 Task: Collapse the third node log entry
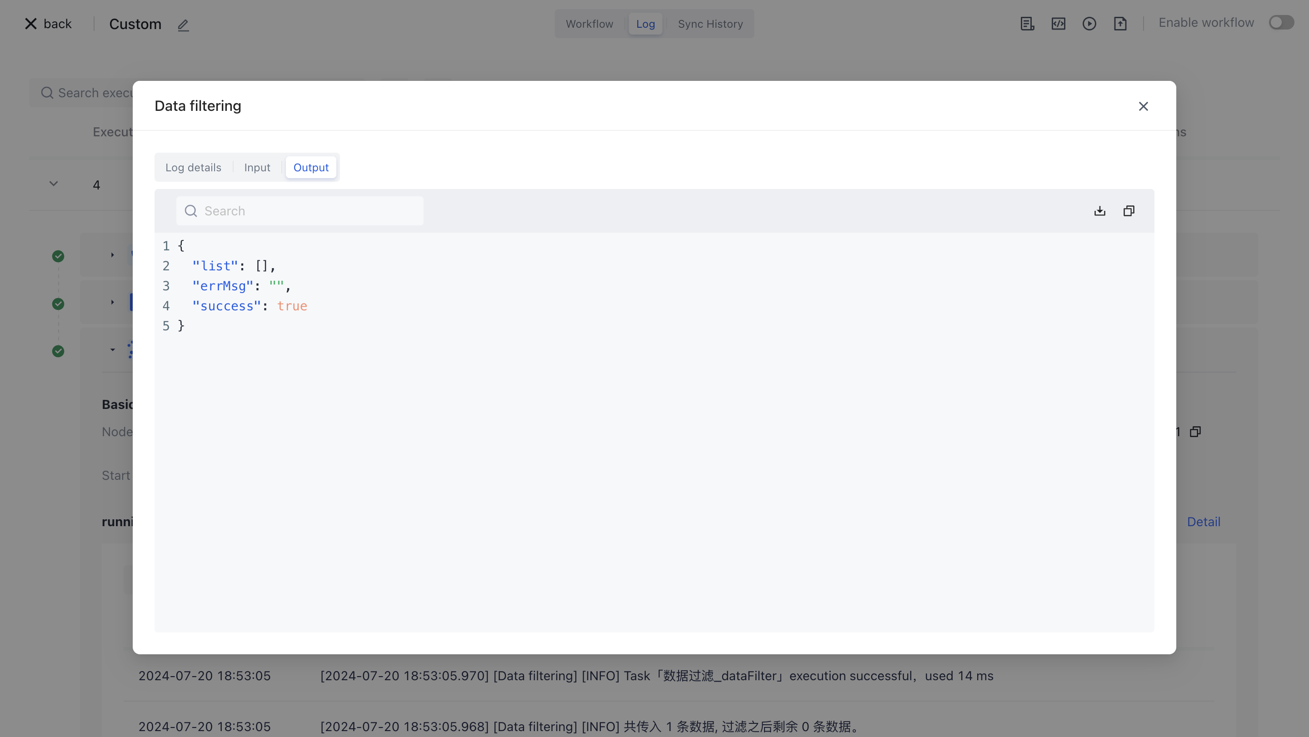click(112, 350)
